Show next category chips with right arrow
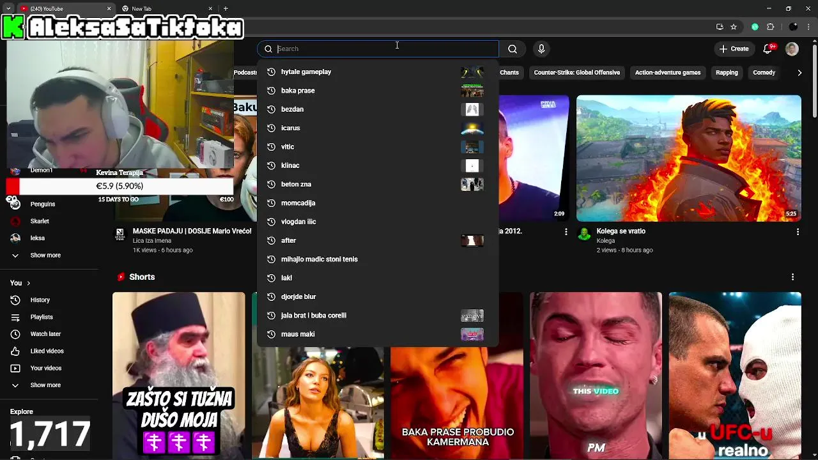 point(799,73)
